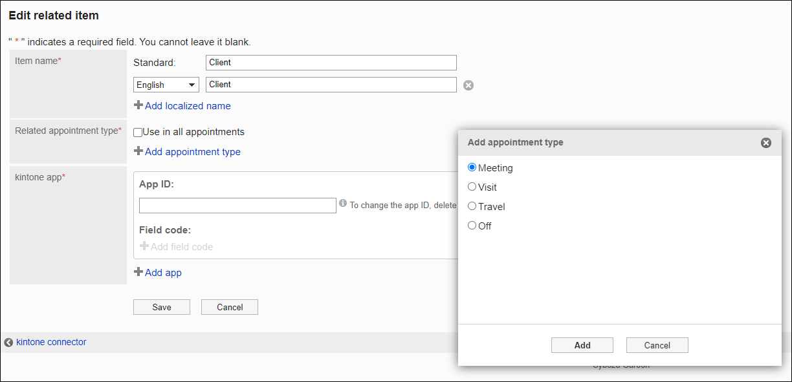This screenshot has height=382, width=792.
Task: Click Cancel in the Add appointment type dialog
Action: [657, 345]
